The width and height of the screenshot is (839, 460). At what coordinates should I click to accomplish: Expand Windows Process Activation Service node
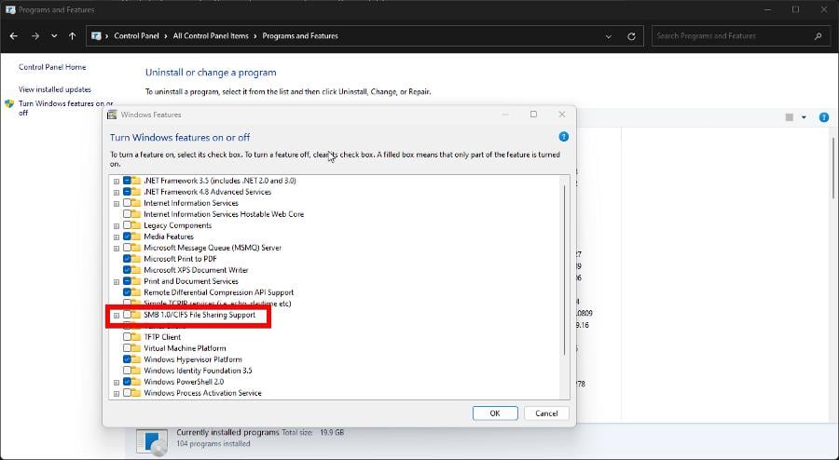117,394
